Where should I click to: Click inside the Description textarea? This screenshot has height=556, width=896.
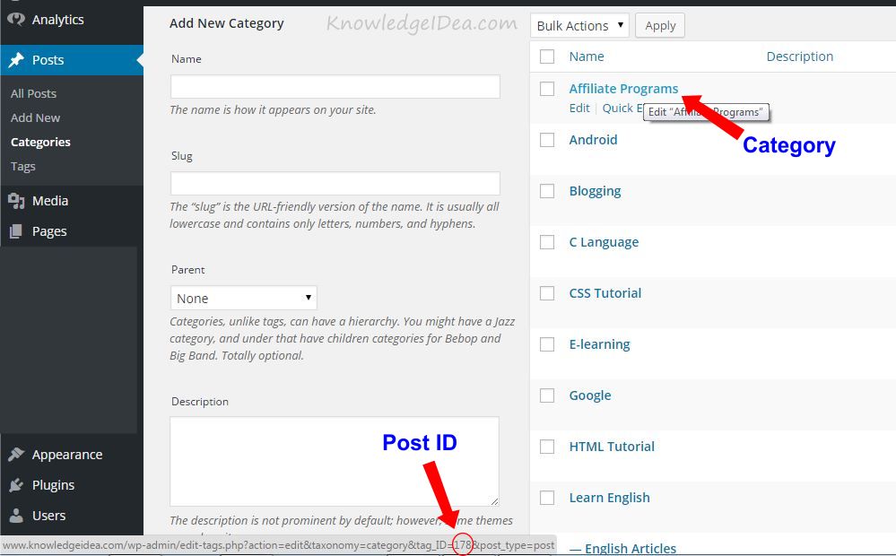click(x=335, y=461)
